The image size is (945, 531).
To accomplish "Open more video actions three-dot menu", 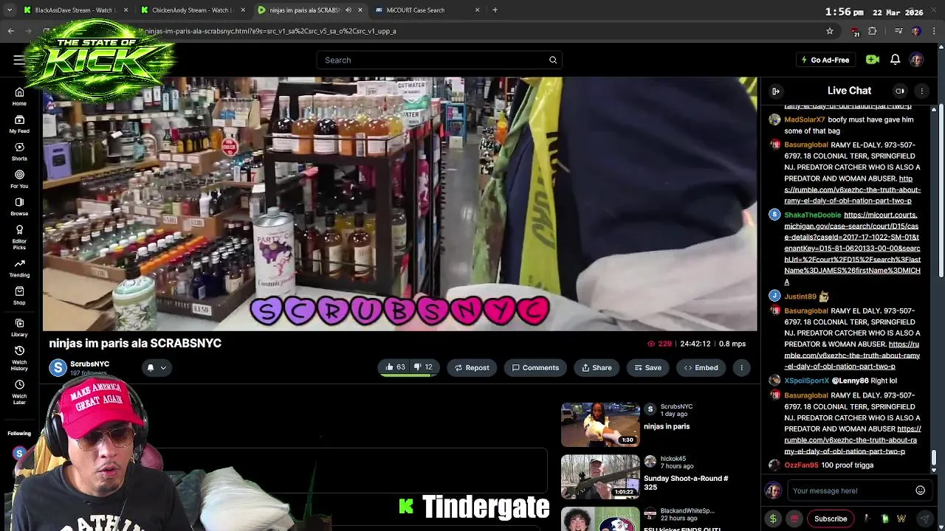I will coord(741,367).
